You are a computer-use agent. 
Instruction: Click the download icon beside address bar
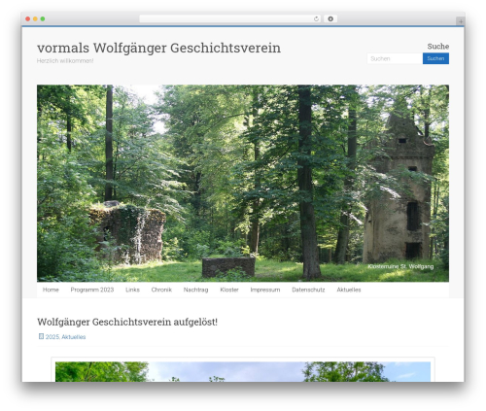(x=330, y=18)
